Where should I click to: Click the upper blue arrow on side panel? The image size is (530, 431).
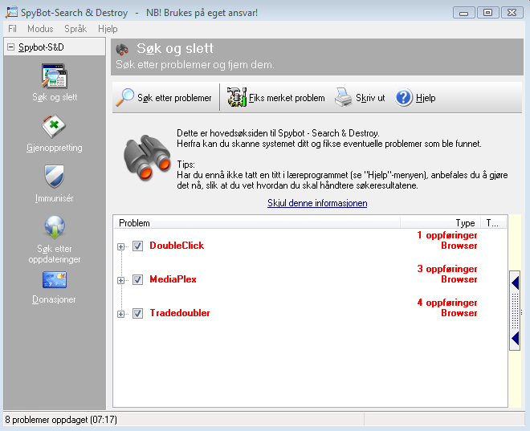coord(515,283)
